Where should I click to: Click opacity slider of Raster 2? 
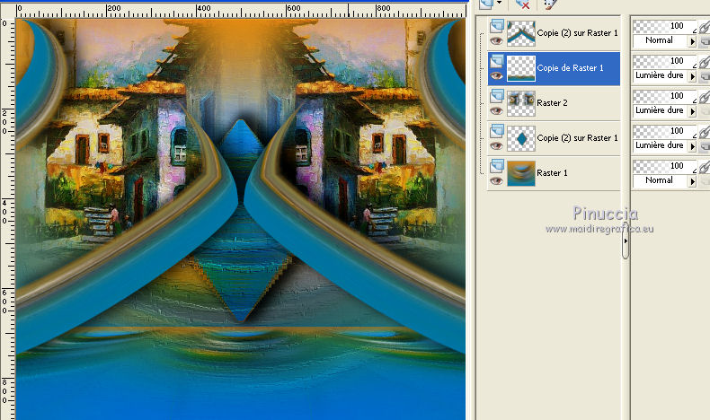tap(664, 96)
